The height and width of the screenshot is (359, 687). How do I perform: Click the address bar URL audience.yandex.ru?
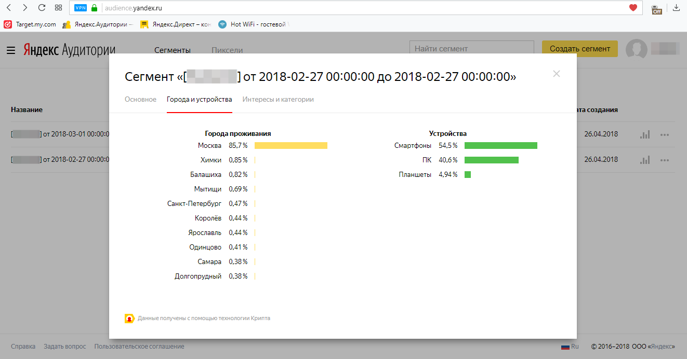134,8
